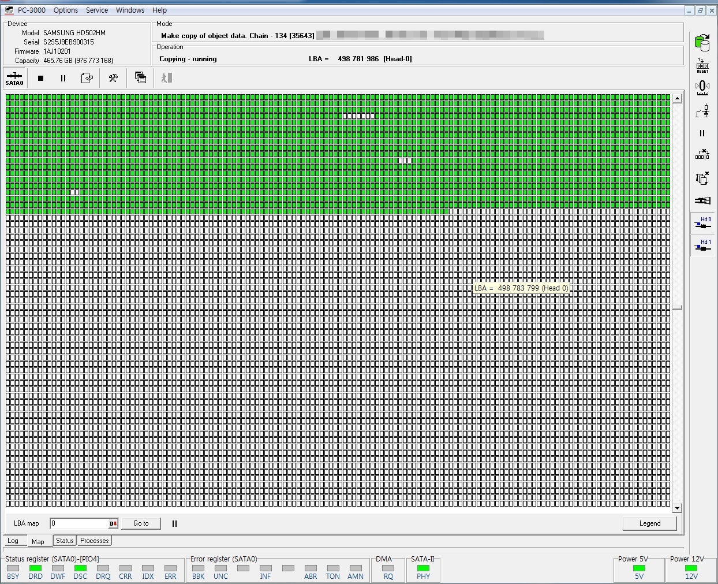Stop the copying task
This screenshot has height=584, width=718.
(40, 78)
